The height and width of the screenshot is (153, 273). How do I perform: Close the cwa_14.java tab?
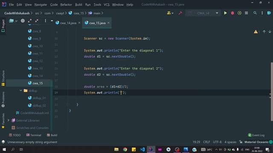(79, 23)
